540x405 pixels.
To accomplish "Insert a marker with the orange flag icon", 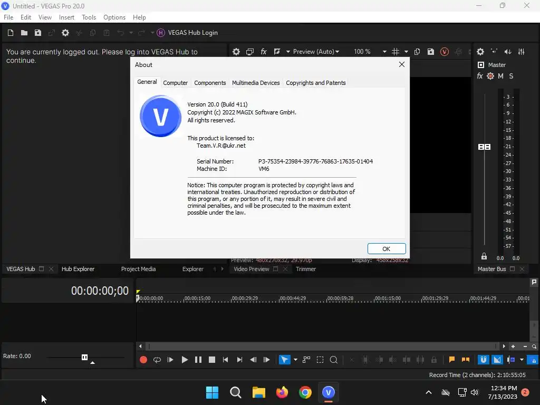I will tap(452, 360).
